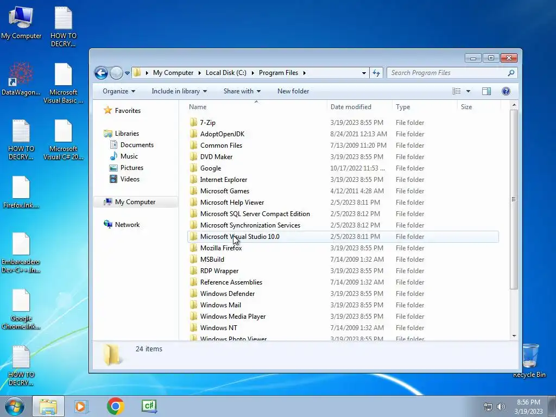Select Libraries in the navigation pane
This screenshot has height=417, width=556.
point(121,134)
